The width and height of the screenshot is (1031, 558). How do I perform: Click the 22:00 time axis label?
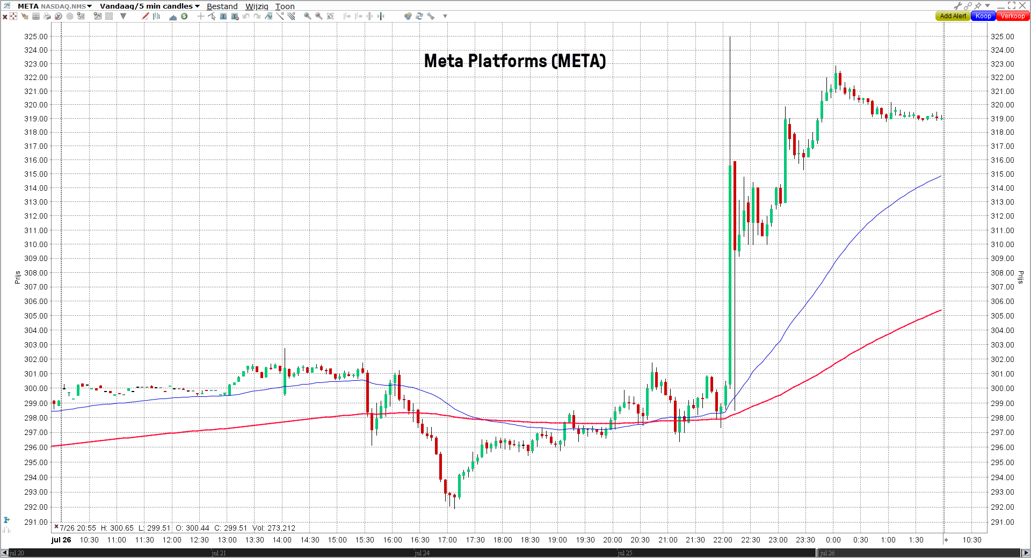(x=722, y=540)
